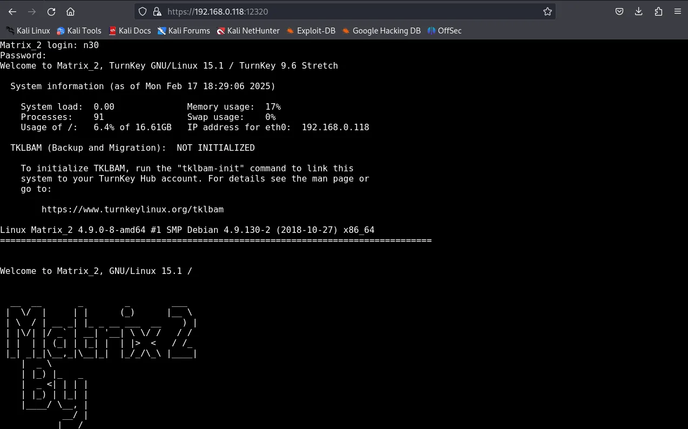Click the 'Matrix_2 login: n30' line
Screen dimensions: 688x429
pyautogui.click(x=49, y=45)
